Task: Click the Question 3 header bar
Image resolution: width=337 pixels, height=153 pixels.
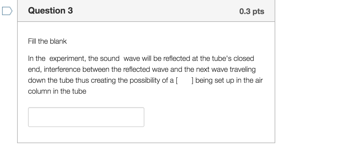Action: [x=146, y=11]
